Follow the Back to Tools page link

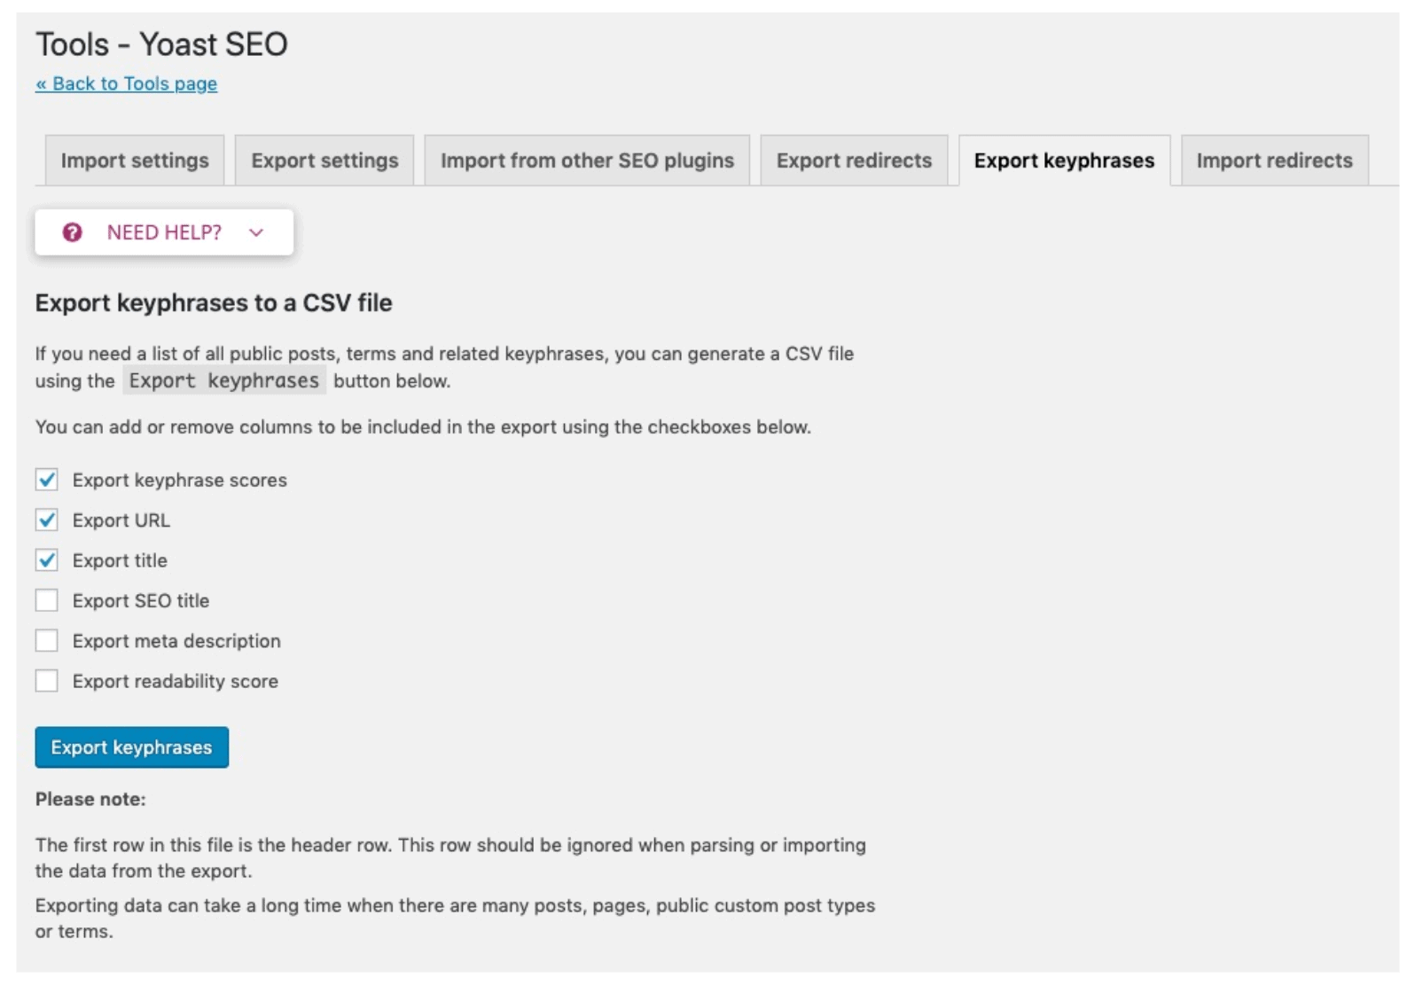[x=126, y=83]
